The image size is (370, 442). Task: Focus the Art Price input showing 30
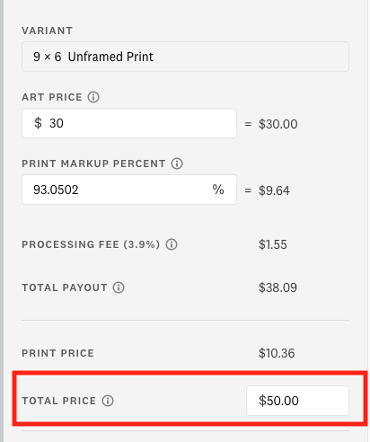pos(129,123)
